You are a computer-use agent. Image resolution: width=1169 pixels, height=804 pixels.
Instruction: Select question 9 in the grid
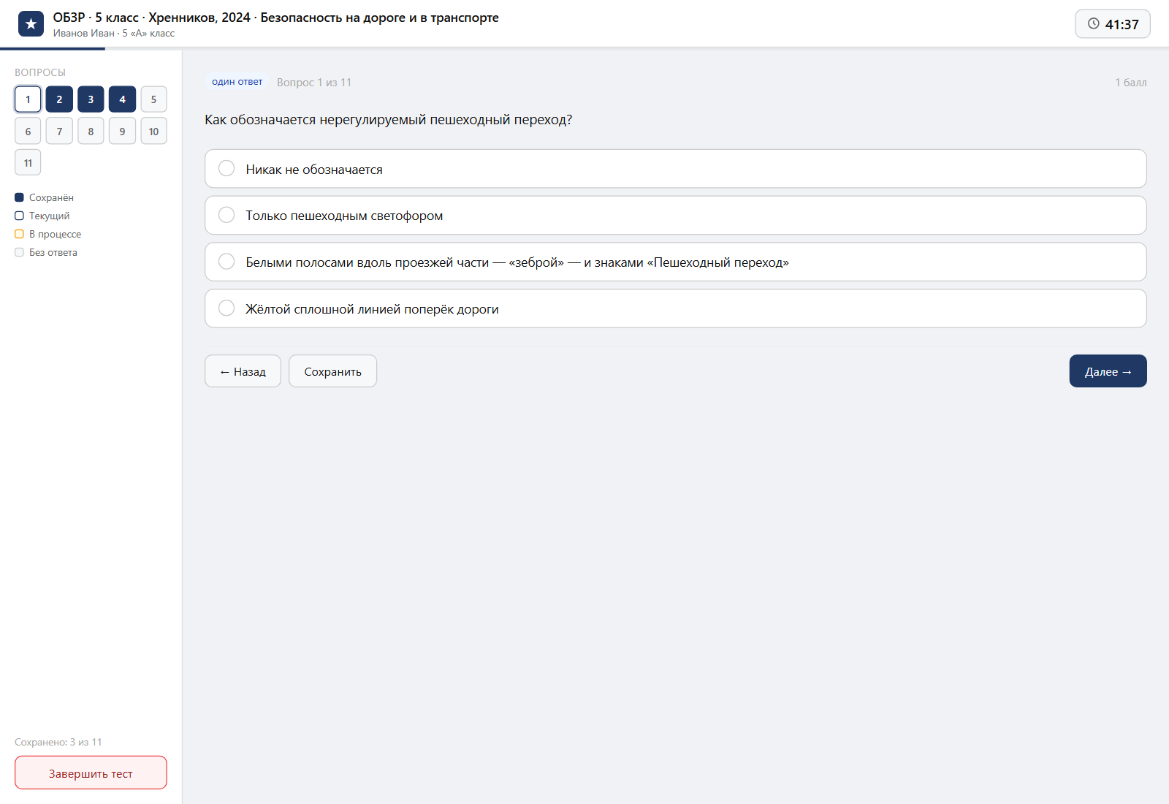122,131
